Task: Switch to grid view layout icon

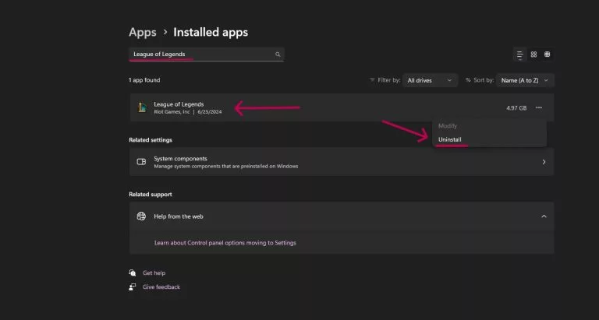Action: (533, 55)
